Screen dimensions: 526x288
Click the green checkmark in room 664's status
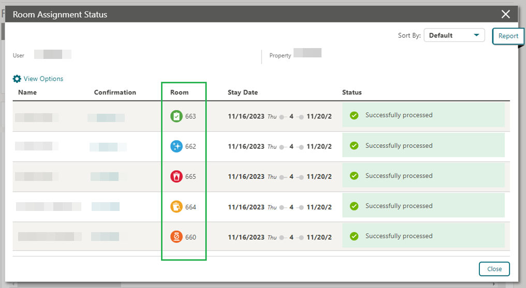tap(354, 206)
